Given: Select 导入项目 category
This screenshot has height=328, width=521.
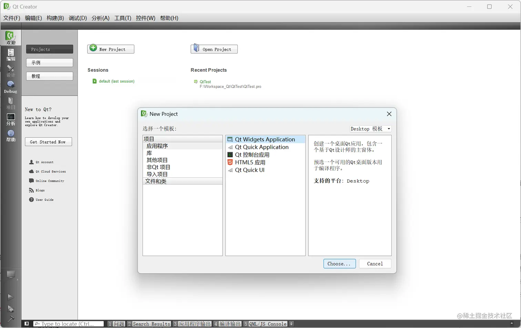Looking at the screenshot, I should coord(183,174).
